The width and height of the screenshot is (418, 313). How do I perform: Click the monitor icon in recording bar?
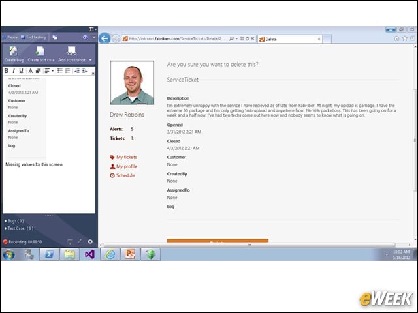pyautogui.click(x=70, y=241)
